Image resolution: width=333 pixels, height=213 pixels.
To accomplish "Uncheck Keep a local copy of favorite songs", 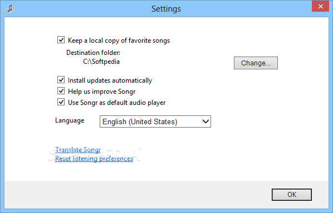I will (x=61, y=40).
